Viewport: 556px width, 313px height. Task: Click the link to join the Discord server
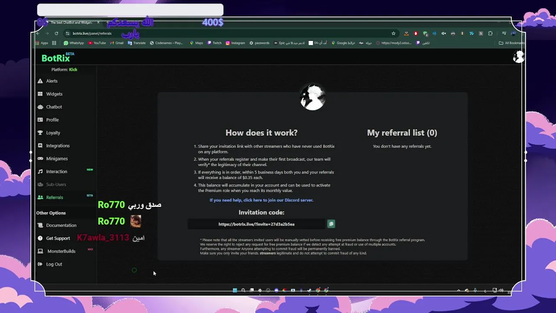261,200
